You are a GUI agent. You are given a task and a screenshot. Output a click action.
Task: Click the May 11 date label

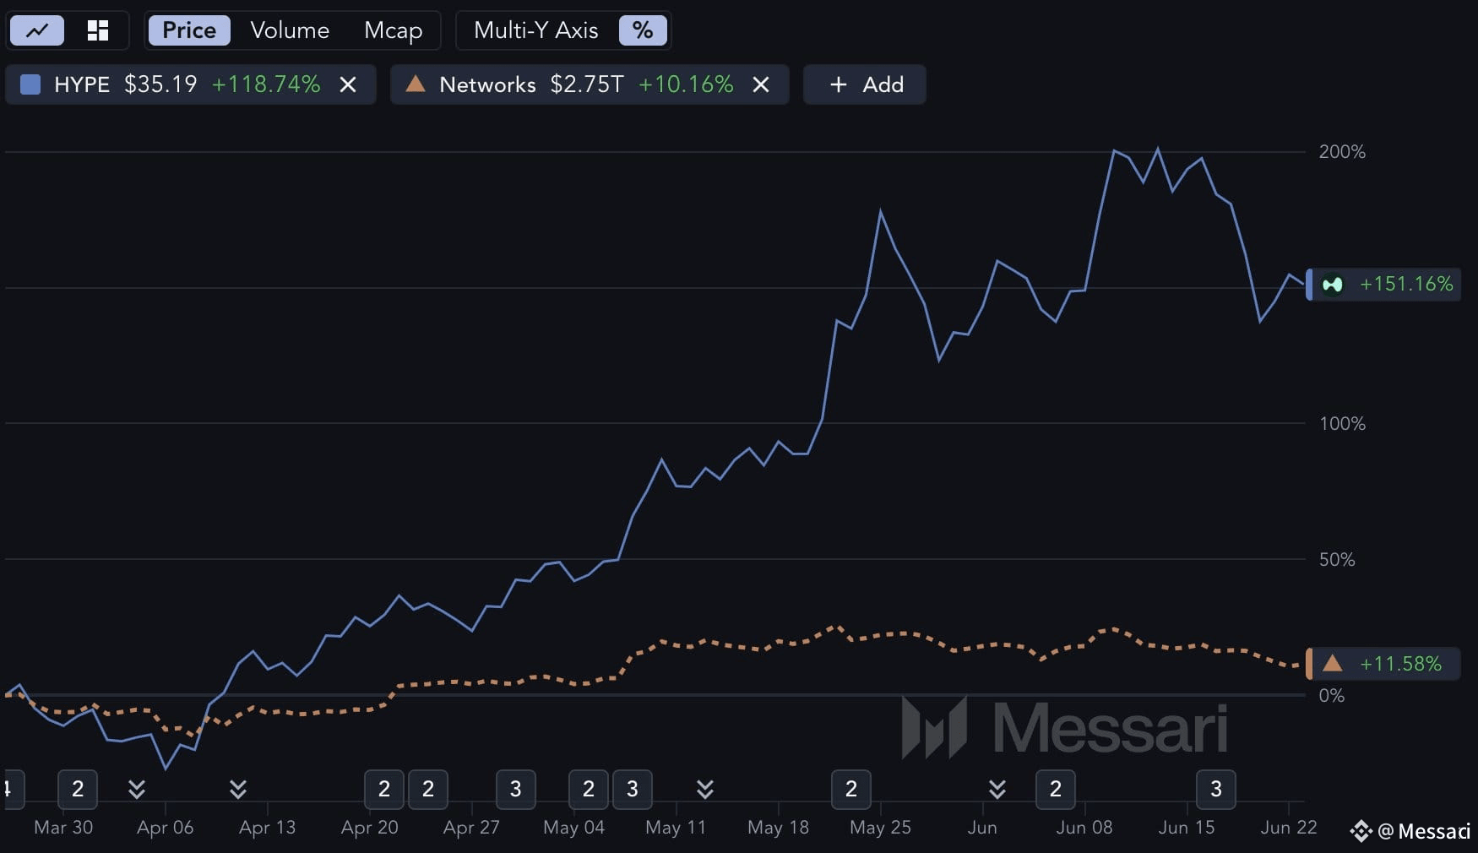click(676, 828)
